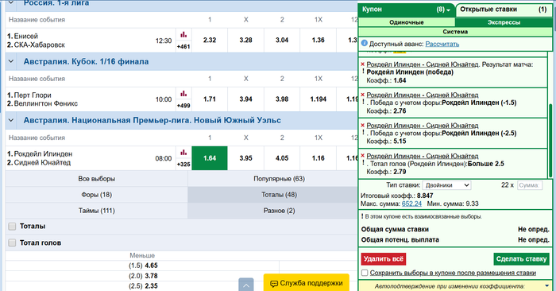Open +499 more markets for Перт Глори
Screen dimensions: 556x291
[183, 106]
